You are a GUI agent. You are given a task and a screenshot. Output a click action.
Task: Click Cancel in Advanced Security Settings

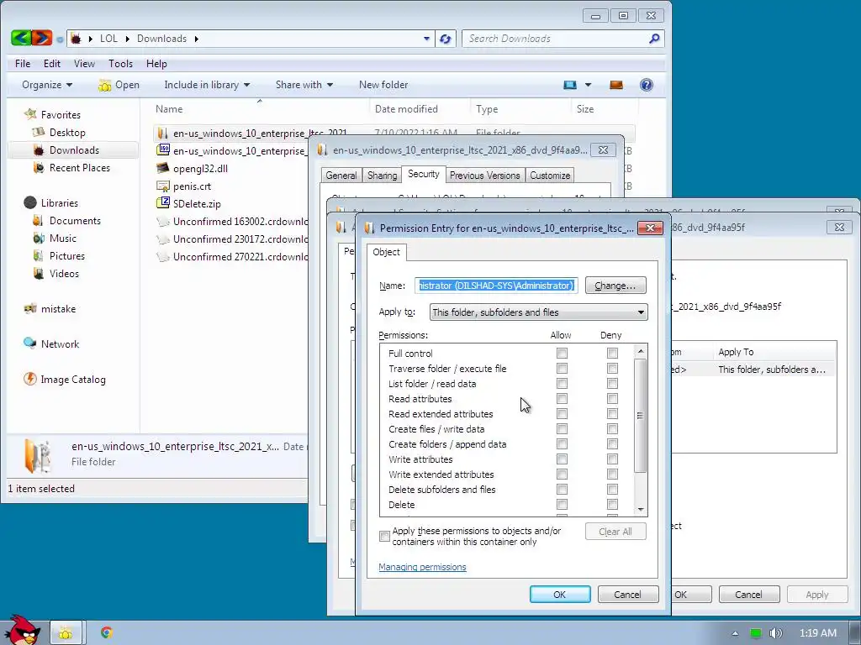tap(748, 595)
